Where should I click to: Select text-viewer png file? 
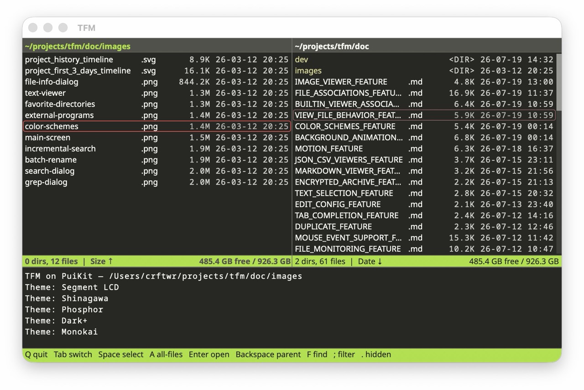click(157, 93)
